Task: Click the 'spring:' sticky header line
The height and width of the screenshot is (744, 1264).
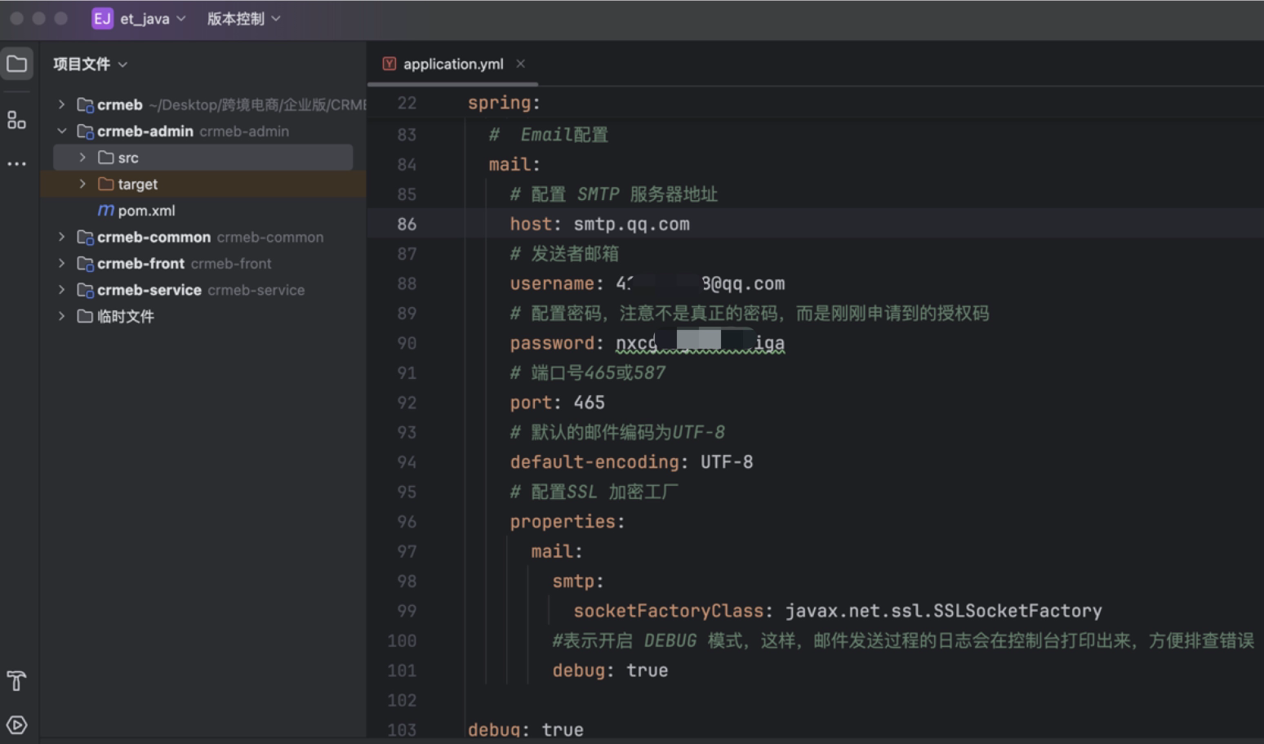Action: pos(504,103)
